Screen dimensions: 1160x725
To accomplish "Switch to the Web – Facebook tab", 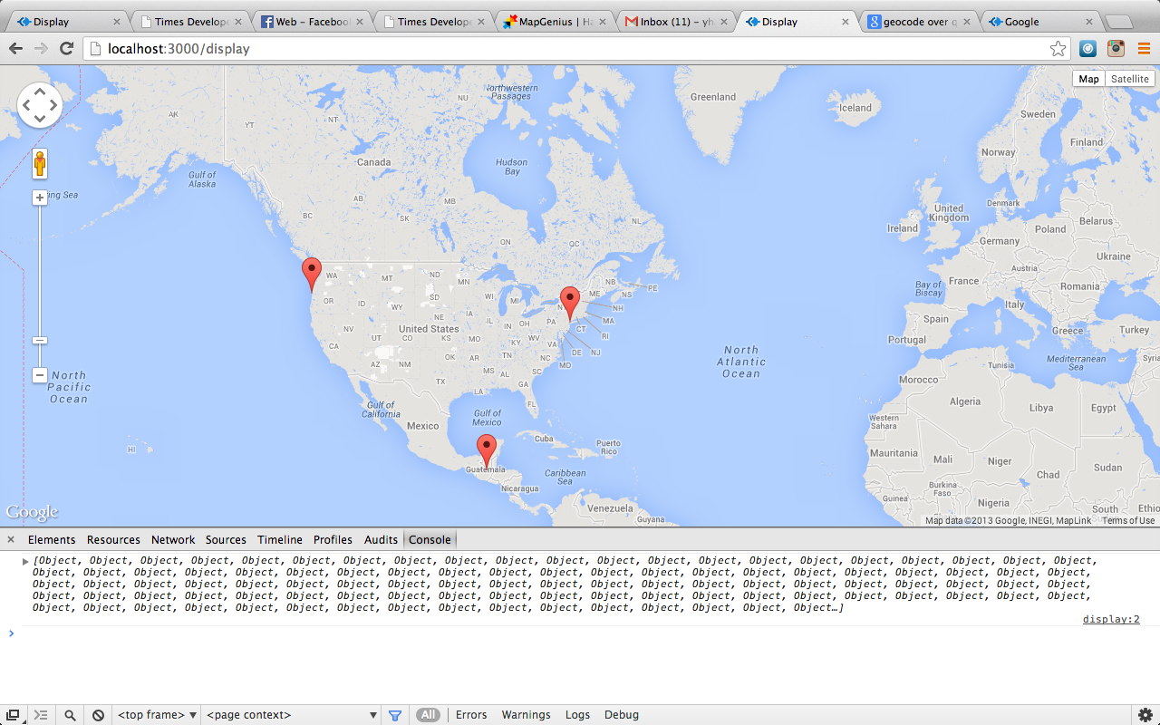I will point(311,22).
